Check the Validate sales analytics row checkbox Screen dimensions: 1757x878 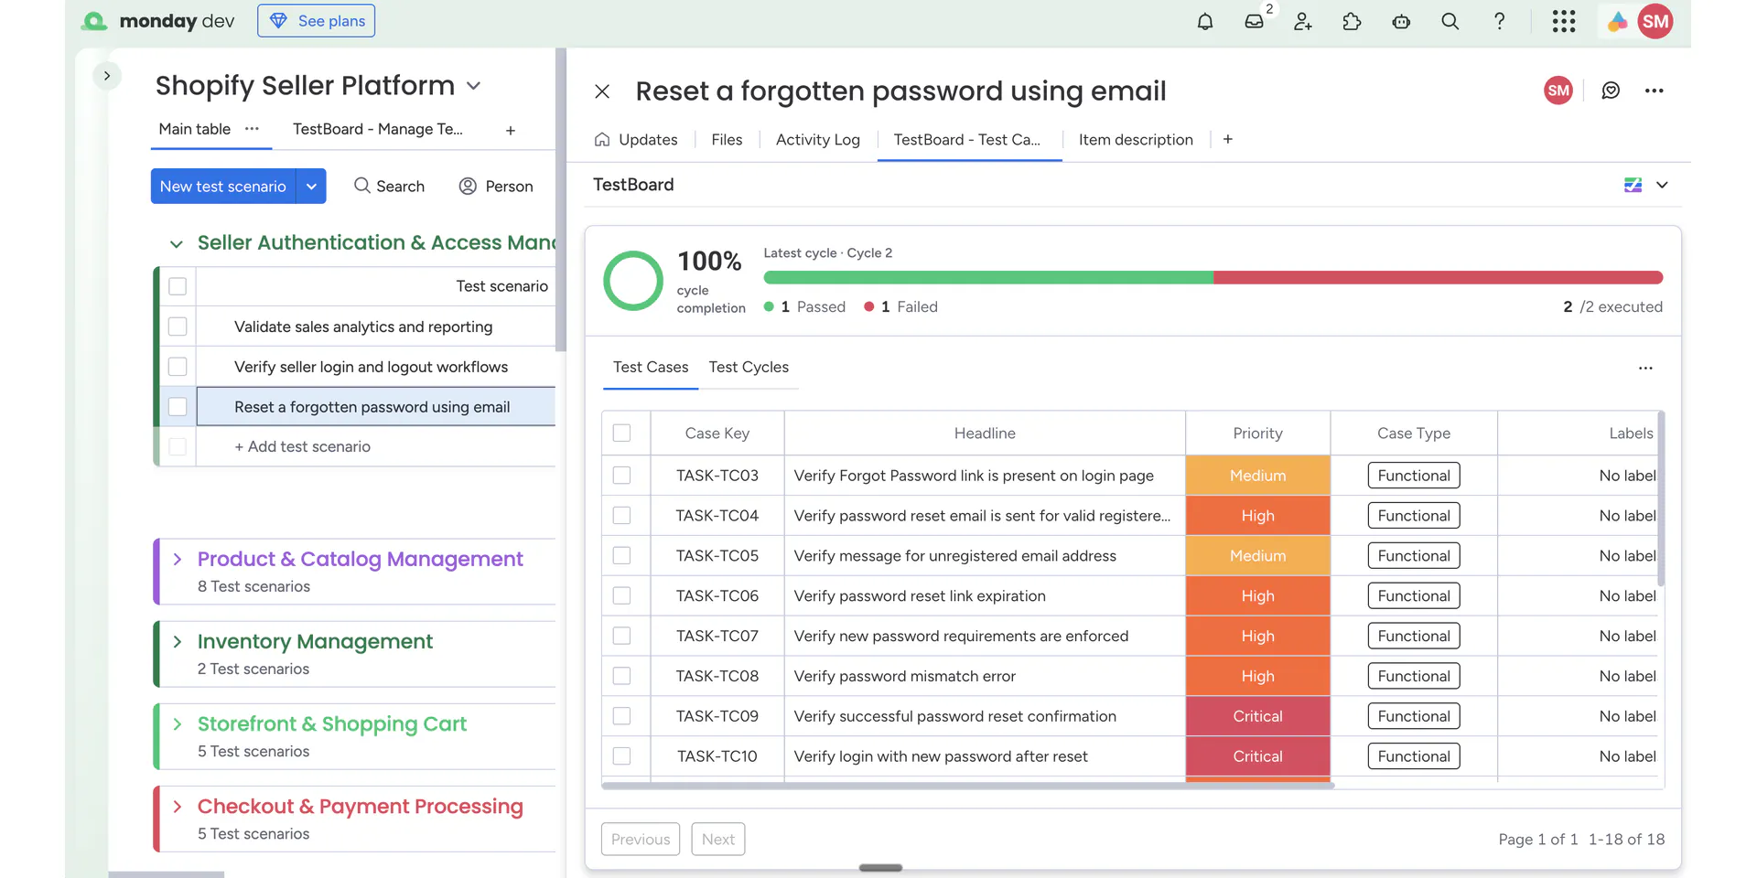pyautogui.click(x=178, y=327)
